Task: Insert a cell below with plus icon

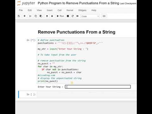Action: 25,16
